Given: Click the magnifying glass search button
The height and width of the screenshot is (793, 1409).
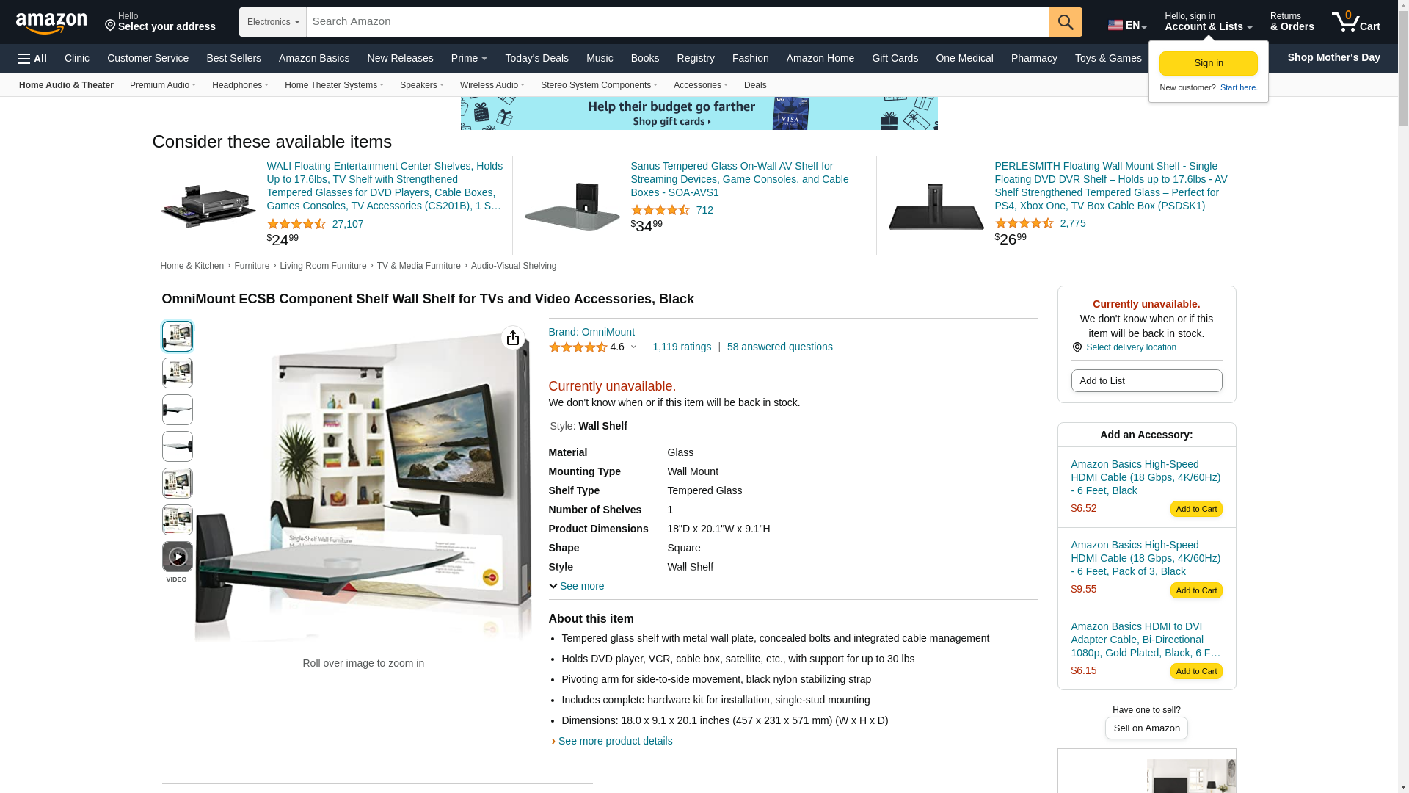Looking at the screenshot, I should [x=1066, y=22].
